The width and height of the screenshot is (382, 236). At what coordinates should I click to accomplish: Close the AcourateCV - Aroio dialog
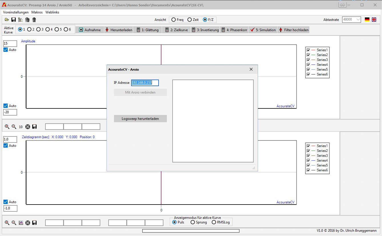tap(251, 69)
